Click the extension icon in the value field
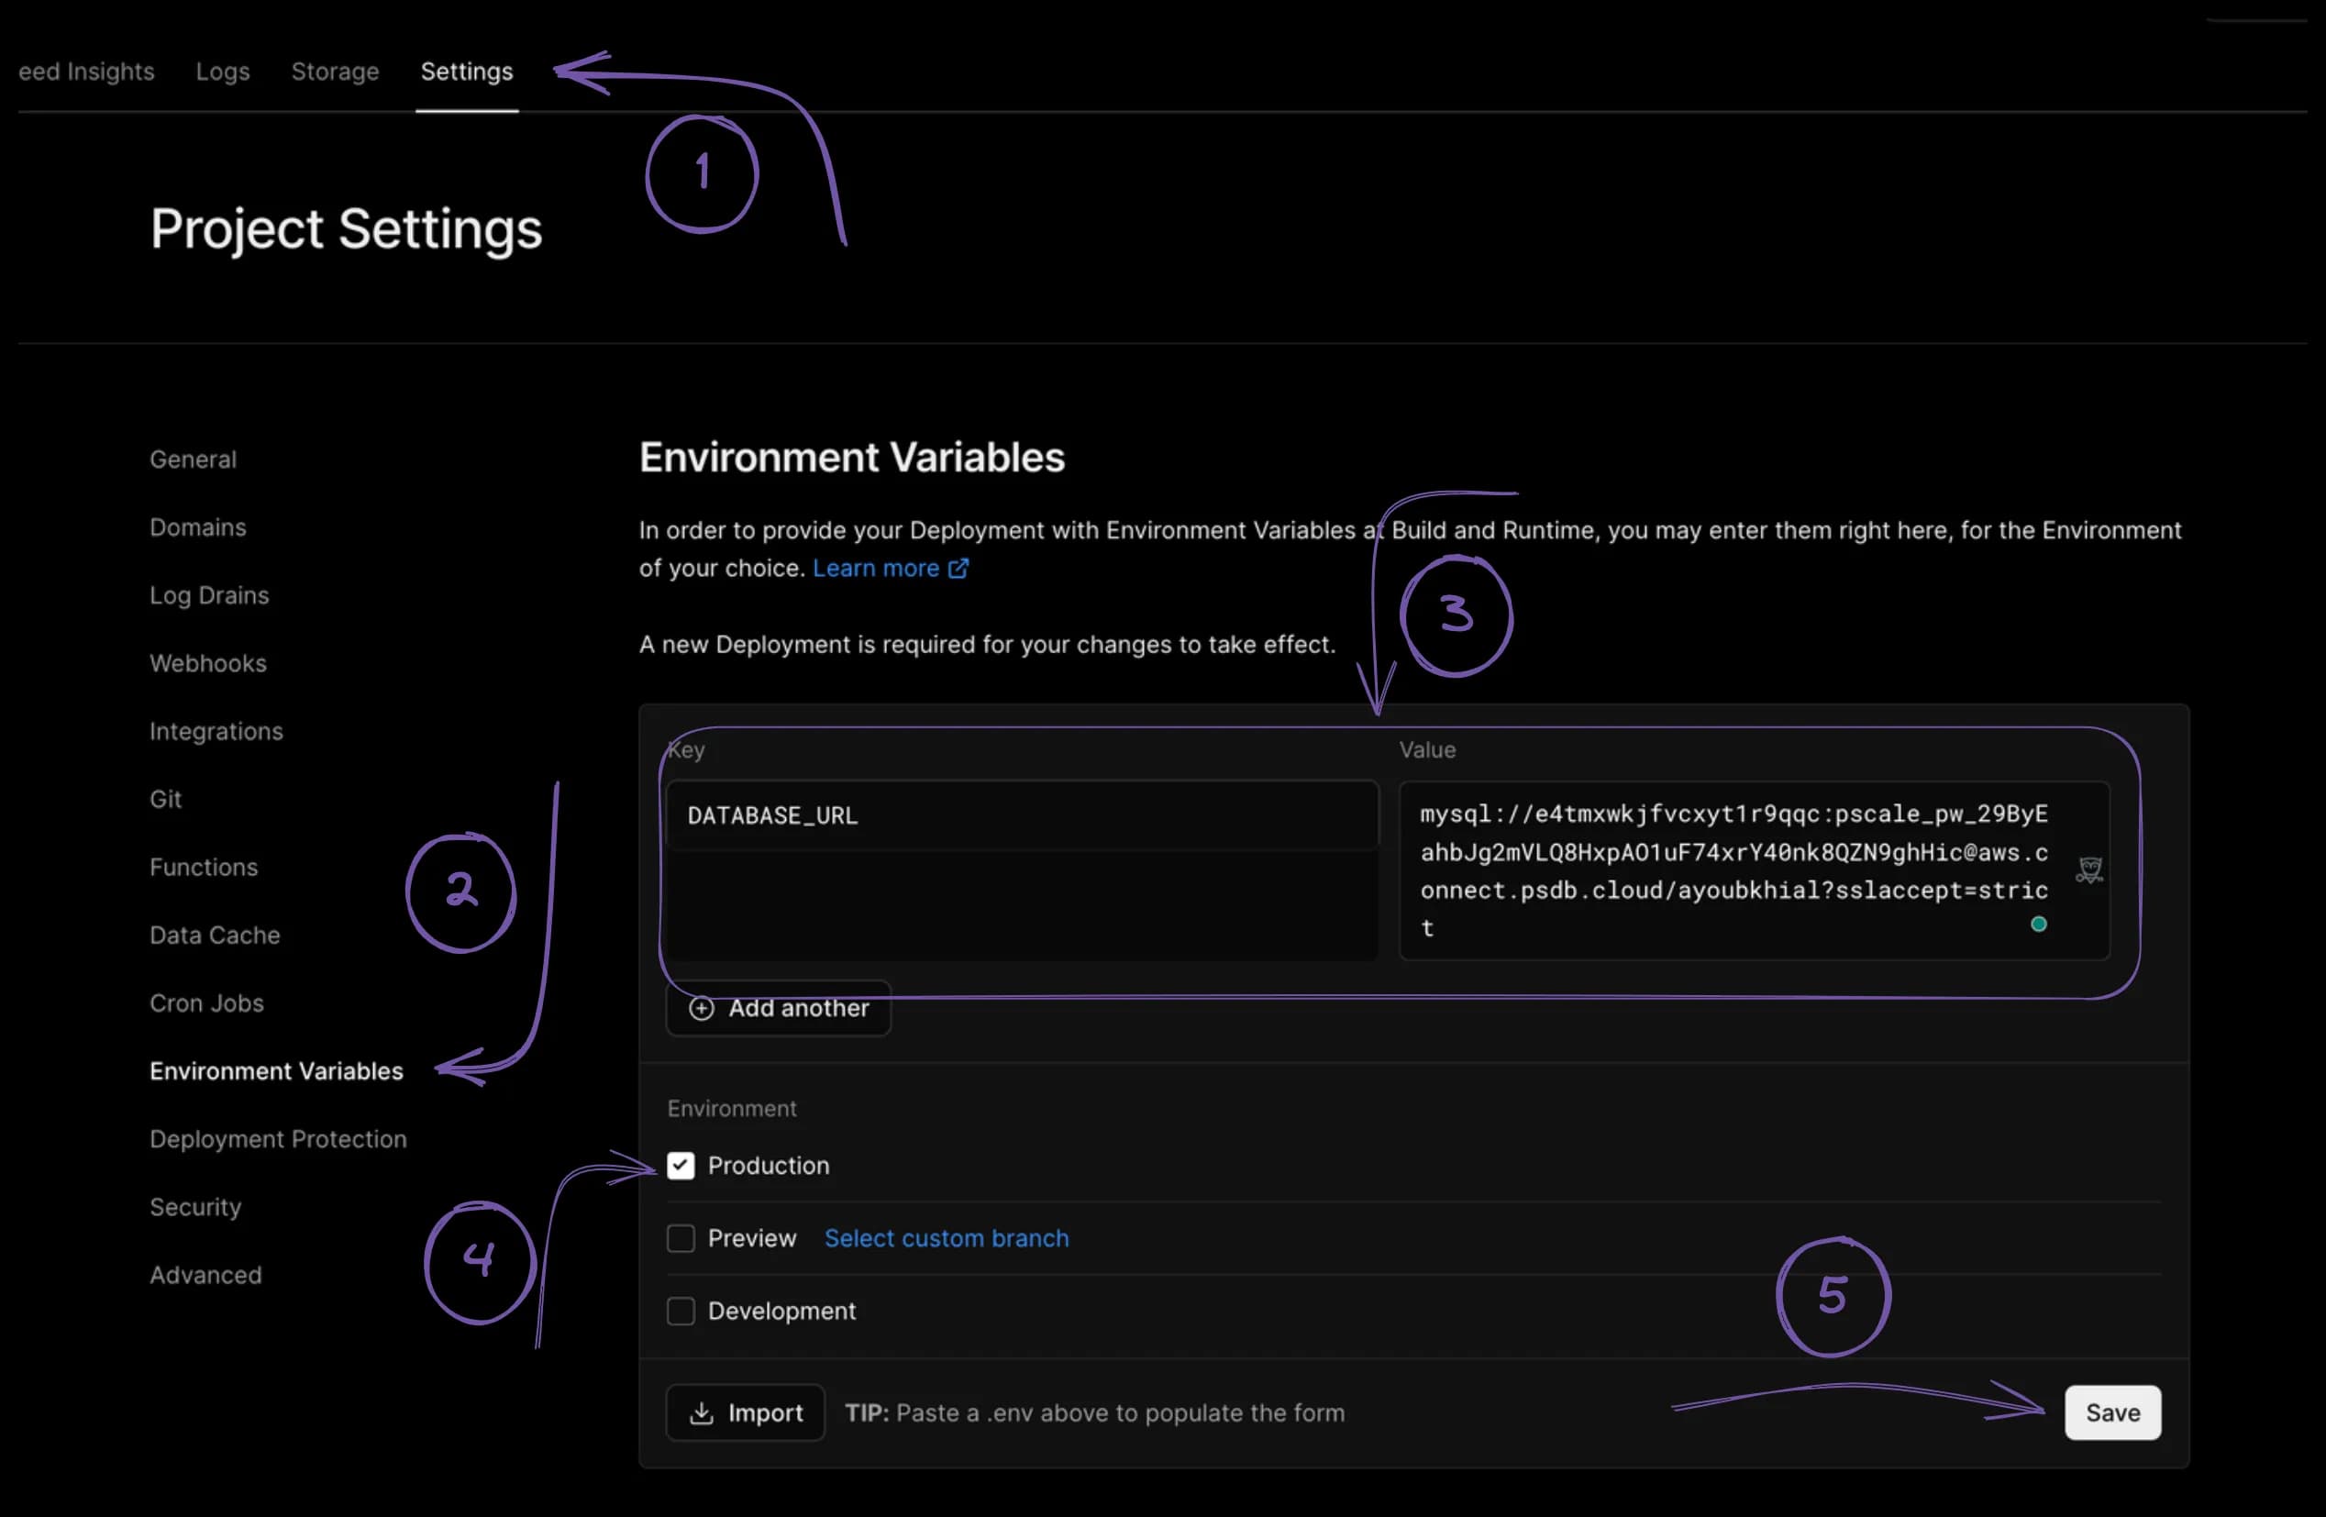This screenshot has width=2326, height=1517. (2089, 869)
